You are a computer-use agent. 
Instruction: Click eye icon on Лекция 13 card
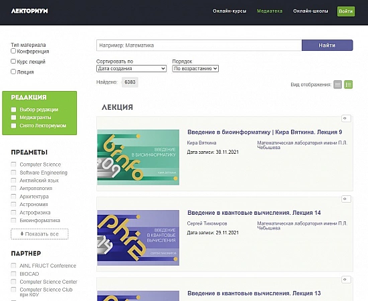(x=346, y=280)
